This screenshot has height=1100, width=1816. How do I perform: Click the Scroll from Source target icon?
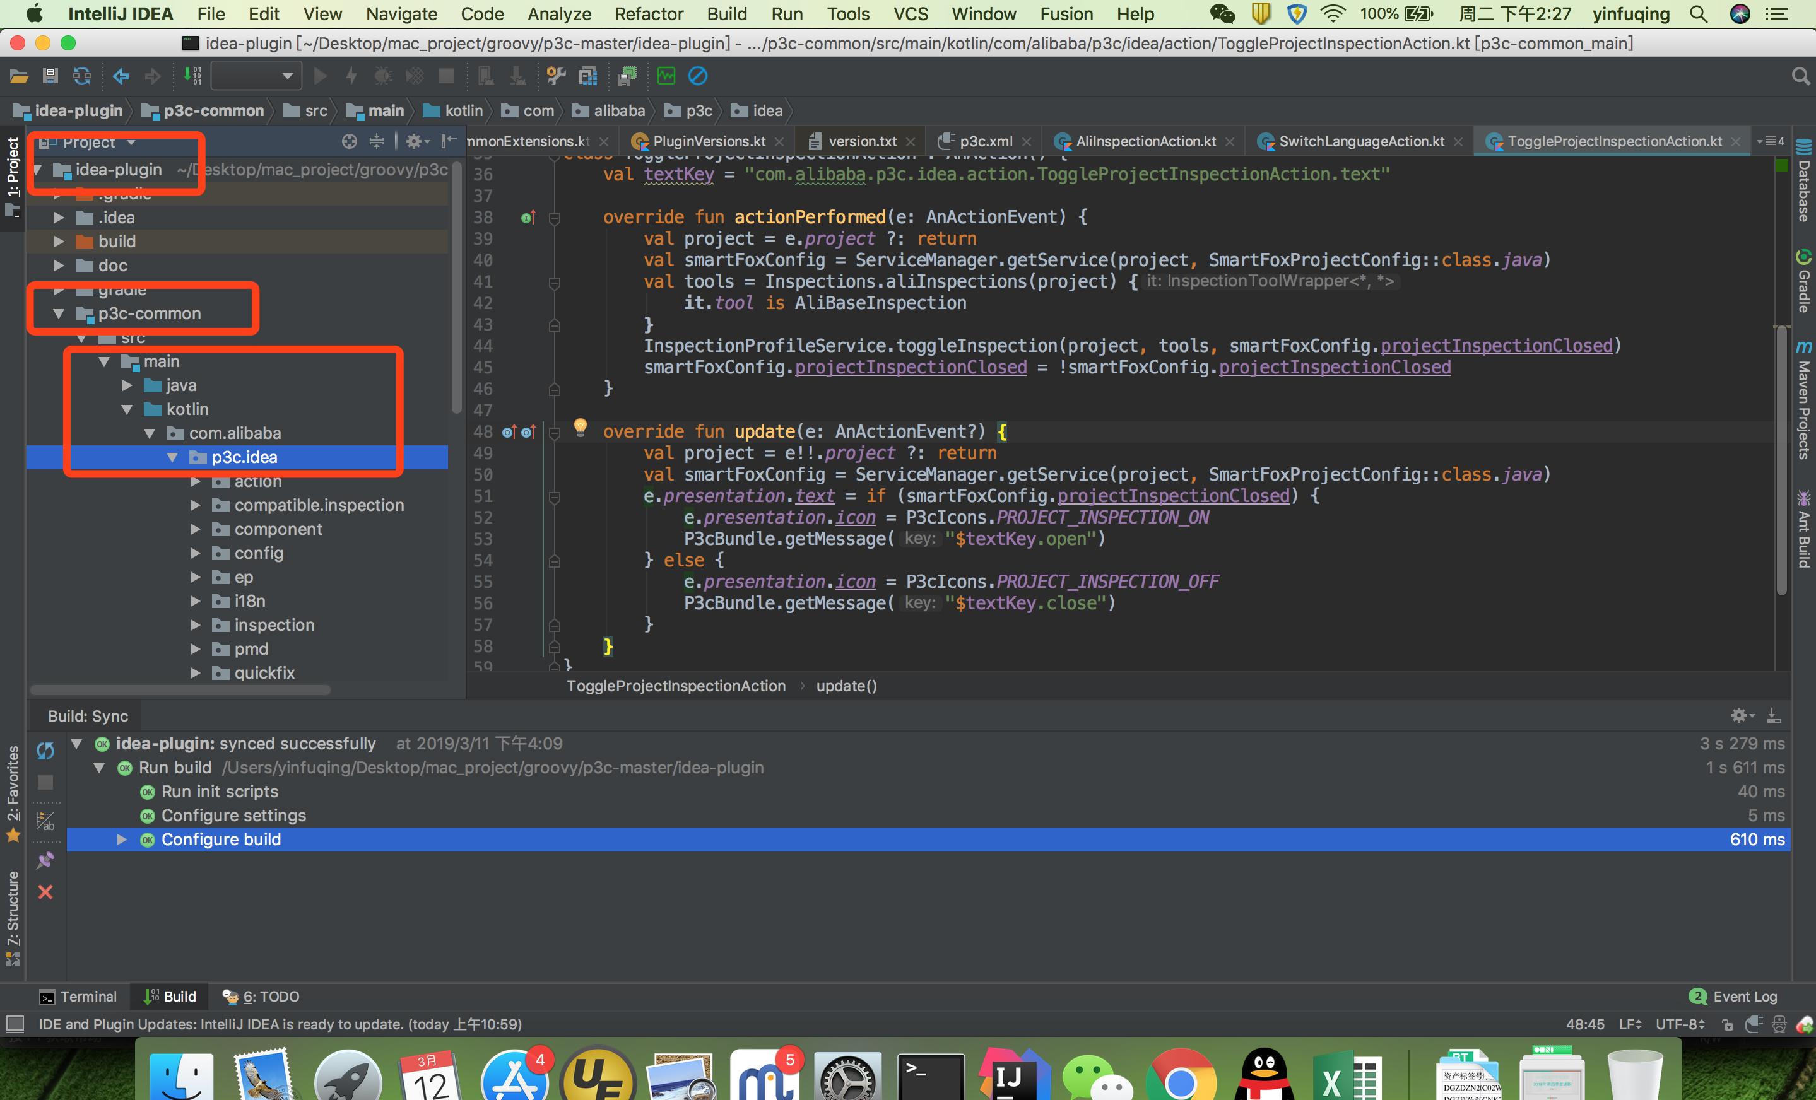[350, 141]
